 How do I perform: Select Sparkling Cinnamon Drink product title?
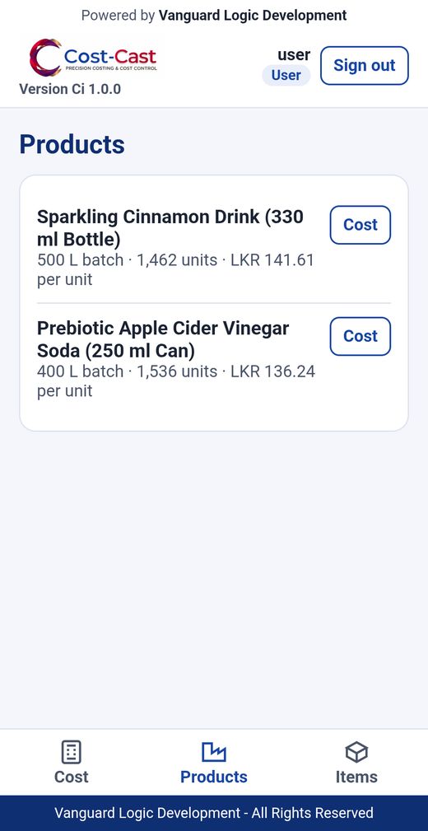[170, 228]
